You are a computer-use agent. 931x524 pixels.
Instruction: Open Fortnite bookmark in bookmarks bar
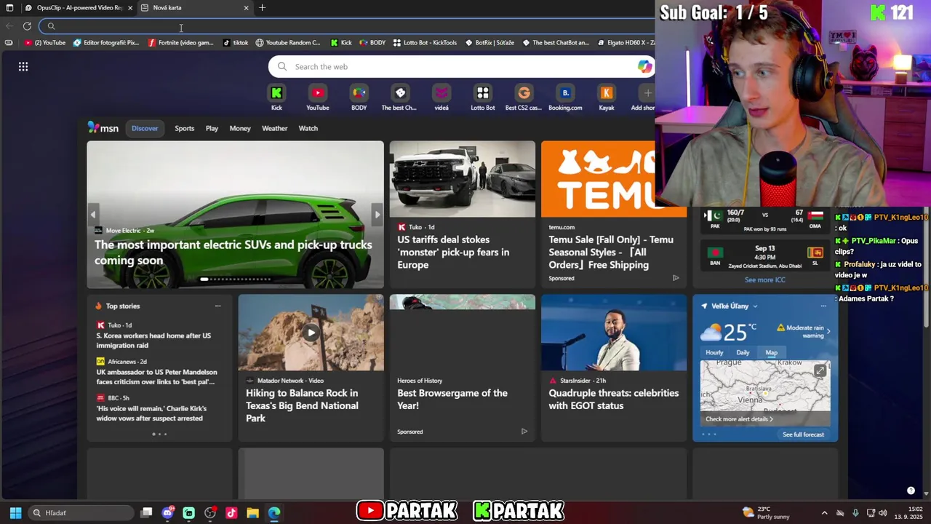click(x=180, y=43)
